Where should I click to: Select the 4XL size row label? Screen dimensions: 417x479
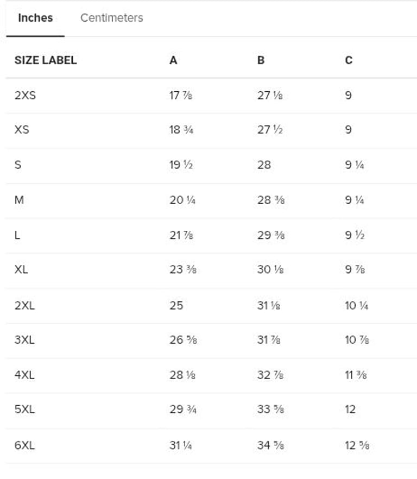tap(24, 375)
